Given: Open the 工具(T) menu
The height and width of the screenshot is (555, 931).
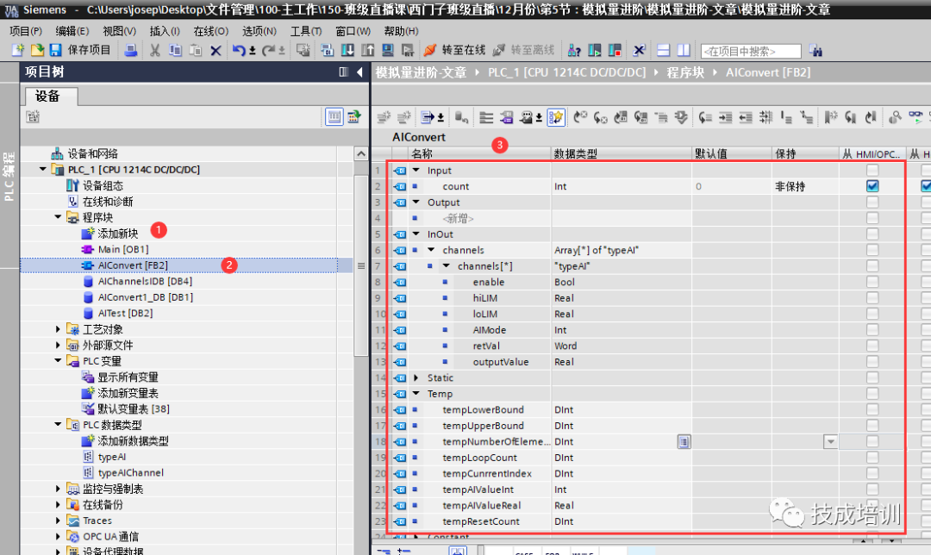Looking at the screenshot, I should (x=306, y=31).
